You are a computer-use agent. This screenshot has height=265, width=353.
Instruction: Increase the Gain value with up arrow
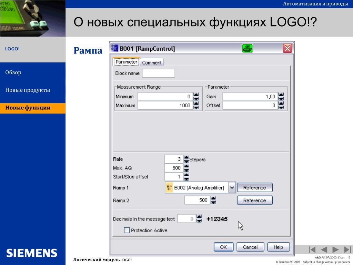281,95
